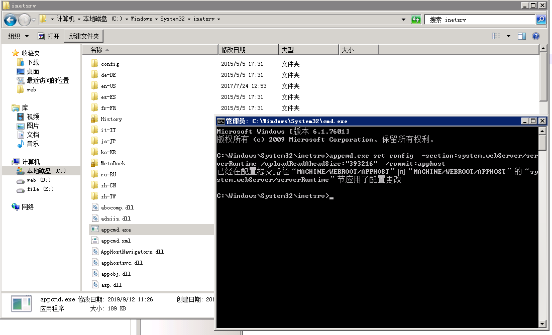Viewport: 552px width, 335px height.
Task: Change view with the view mode icon
Action: click(496, 36)
